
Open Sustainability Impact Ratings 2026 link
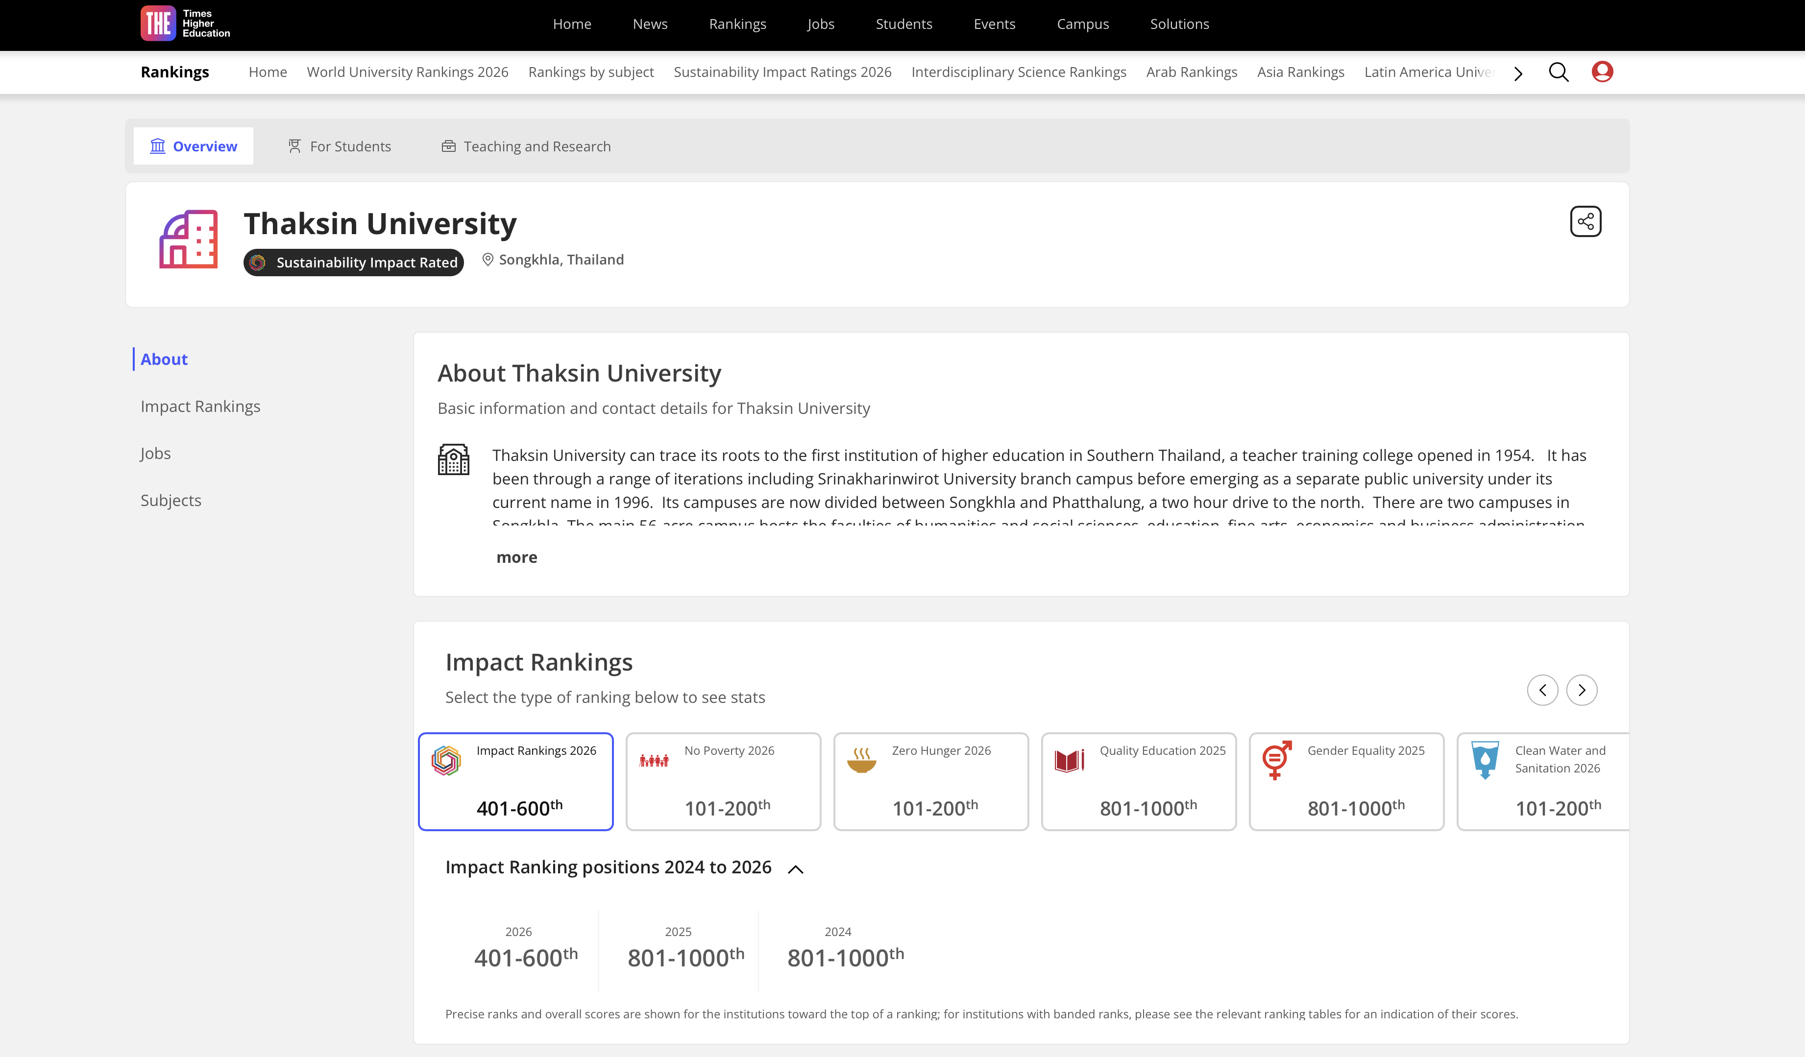tap(782, 72)
